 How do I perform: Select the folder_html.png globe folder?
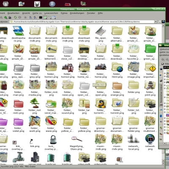click(117, 67)
